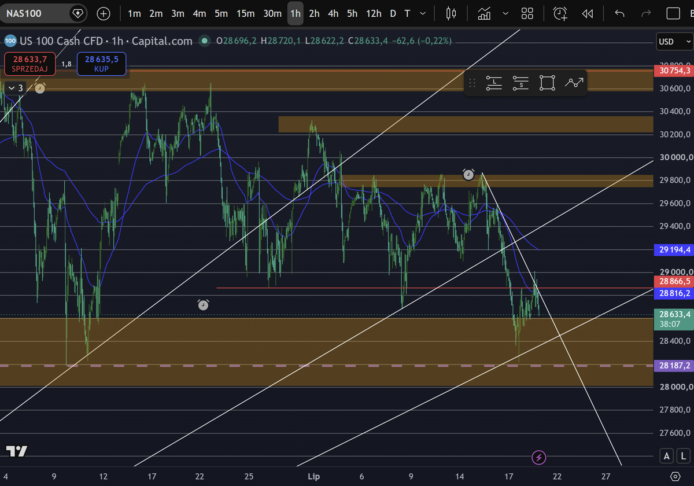Viewport: 694px width, 486px height.
Task: Switch to the 2m timeframe
Action: [156, 13]
